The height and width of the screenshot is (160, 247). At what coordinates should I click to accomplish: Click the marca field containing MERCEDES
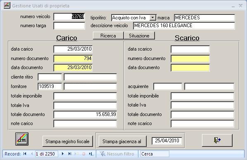[x=204, y=18]
